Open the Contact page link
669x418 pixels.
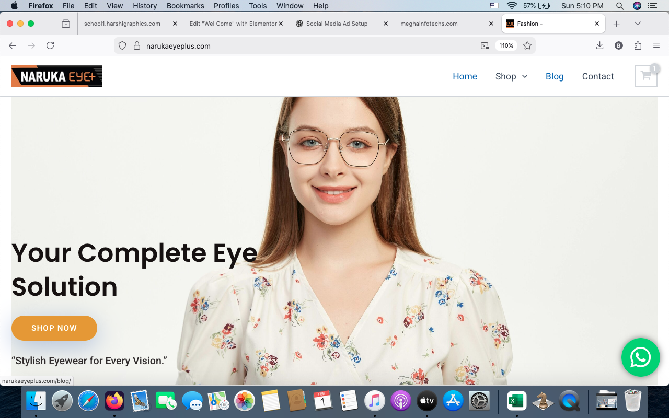click(597, 76)
